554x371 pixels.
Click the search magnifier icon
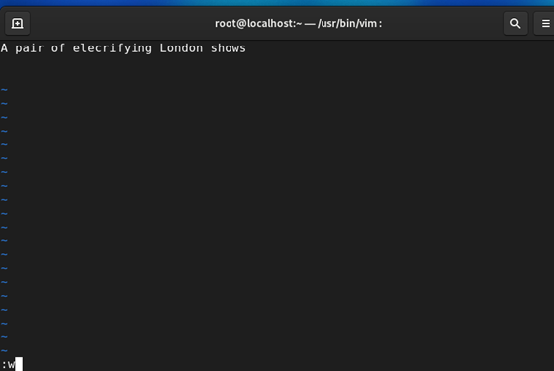pos(515,24)
